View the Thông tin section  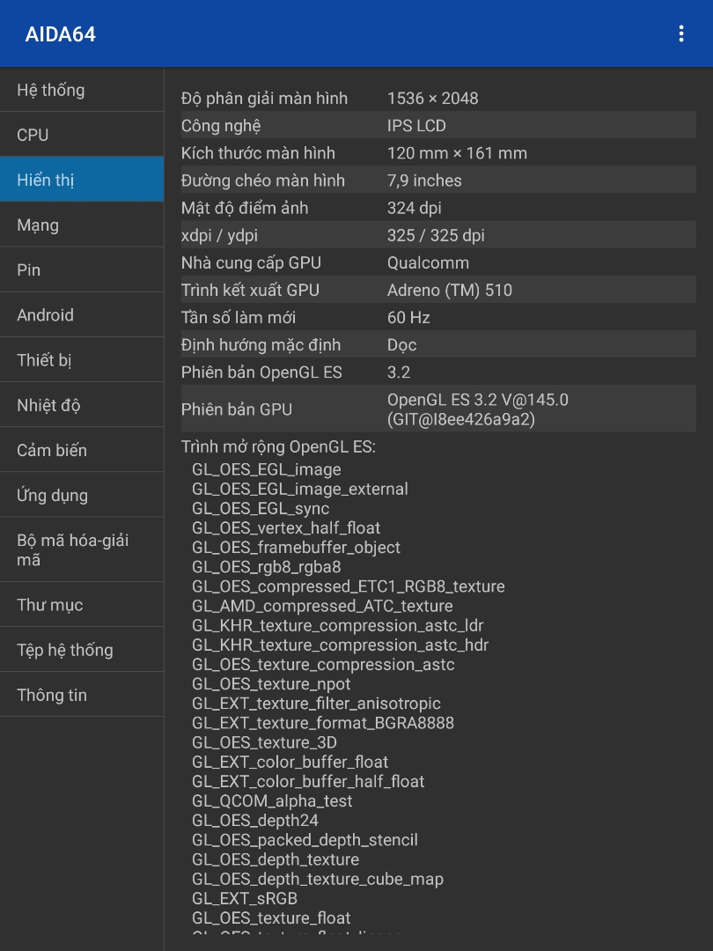click(x=82, y=695)
